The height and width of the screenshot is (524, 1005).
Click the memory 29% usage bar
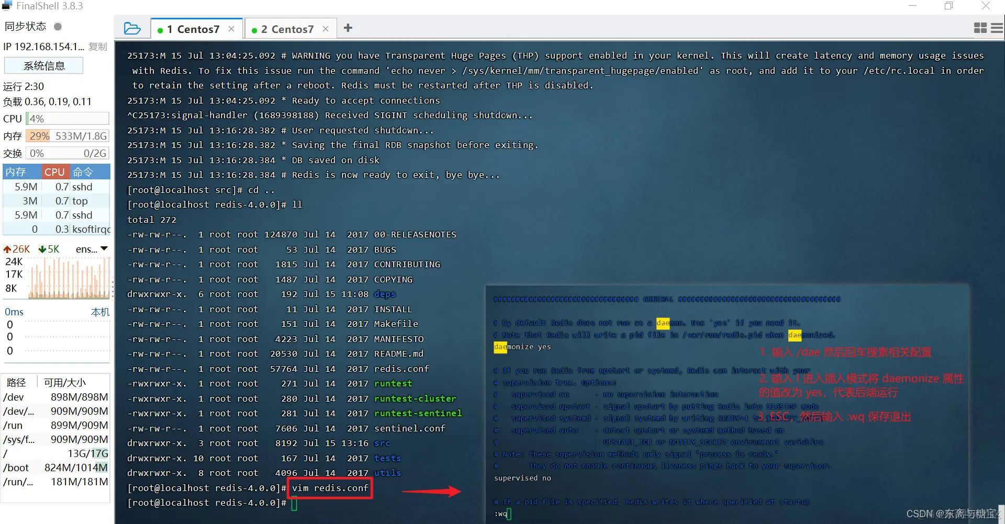[68, 136]
